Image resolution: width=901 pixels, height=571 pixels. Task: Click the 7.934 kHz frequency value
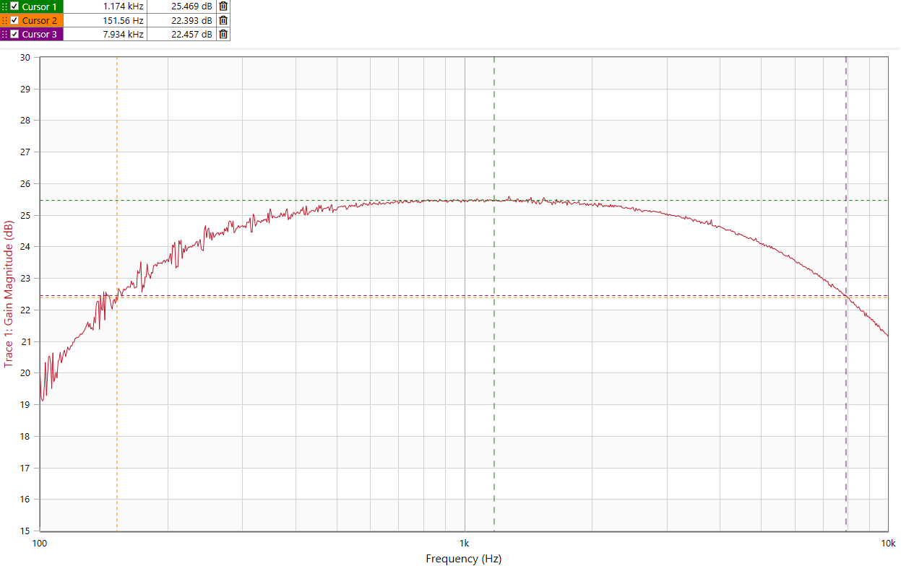coord(123,34)
